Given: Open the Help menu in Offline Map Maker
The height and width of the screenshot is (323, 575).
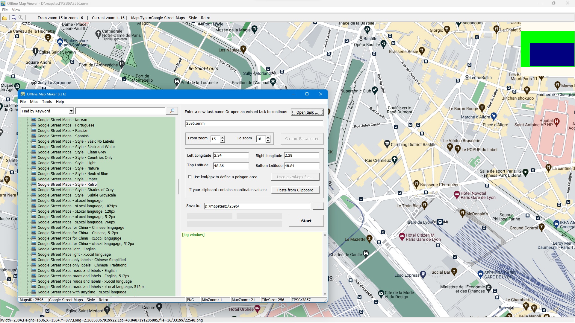Looking at the screenshot, I should pyautogui.click(x=60, y=101).
